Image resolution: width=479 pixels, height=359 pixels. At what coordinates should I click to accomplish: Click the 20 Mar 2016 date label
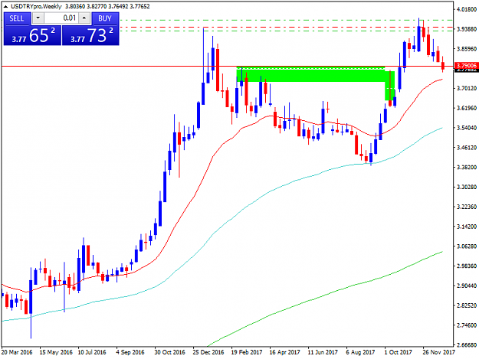click(x=17, y=352)
